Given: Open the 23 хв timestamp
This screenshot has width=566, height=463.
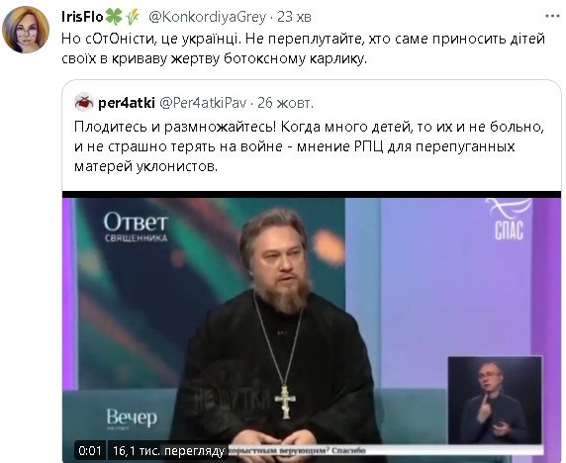Looking at the screenshot, I should (294, 17).
